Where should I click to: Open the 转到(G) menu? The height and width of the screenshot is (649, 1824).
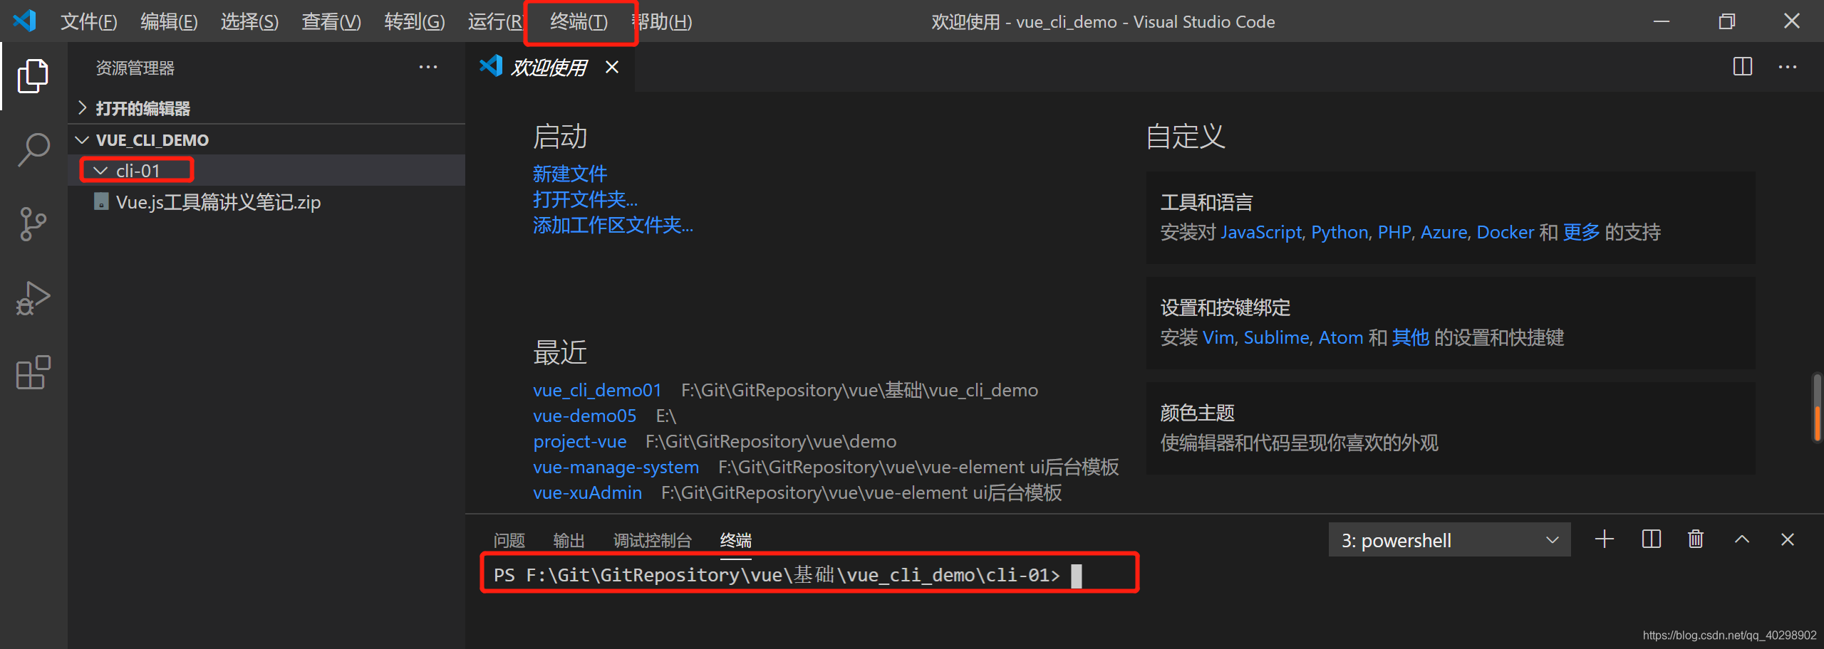tap(415, 22)
